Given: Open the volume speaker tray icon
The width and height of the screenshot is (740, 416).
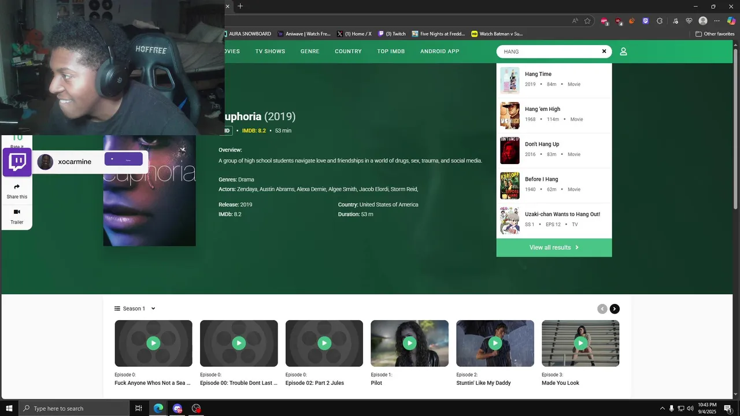Looking at the screenshot, I should [x=690, y=408].
